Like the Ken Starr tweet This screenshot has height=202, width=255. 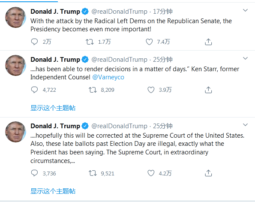point(151,90)
